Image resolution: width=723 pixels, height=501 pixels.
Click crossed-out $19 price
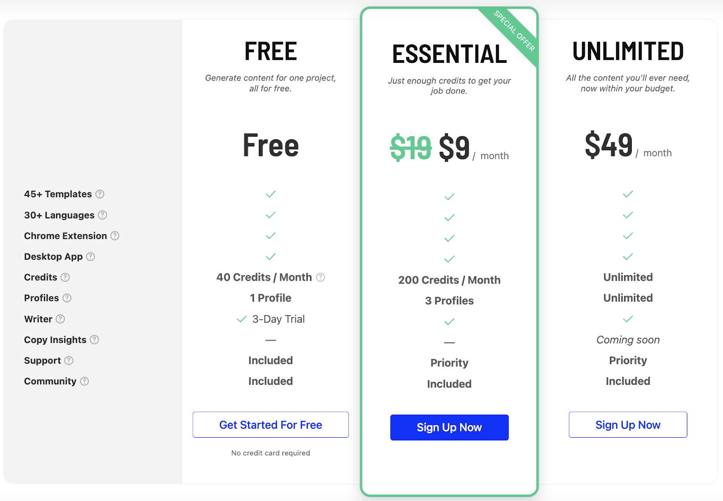point(411,147)
